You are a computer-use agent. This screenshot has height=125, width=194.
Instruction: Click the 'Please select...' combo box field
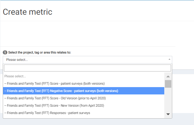pyautogui.click(x=86, y=60)
